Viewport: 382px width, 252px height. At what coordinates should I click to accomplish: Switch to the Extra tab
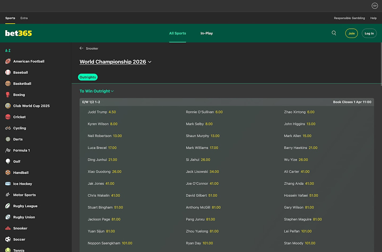[x=24, y=18]
